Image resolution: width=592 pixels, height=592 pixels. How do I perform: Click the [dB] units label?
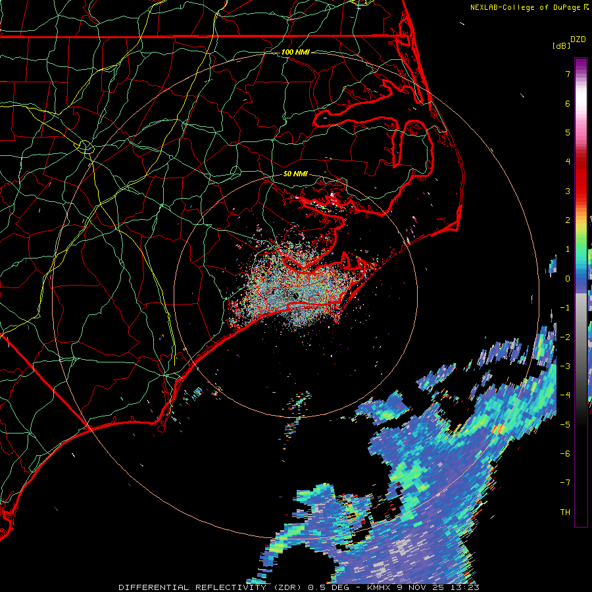point(562,45)
